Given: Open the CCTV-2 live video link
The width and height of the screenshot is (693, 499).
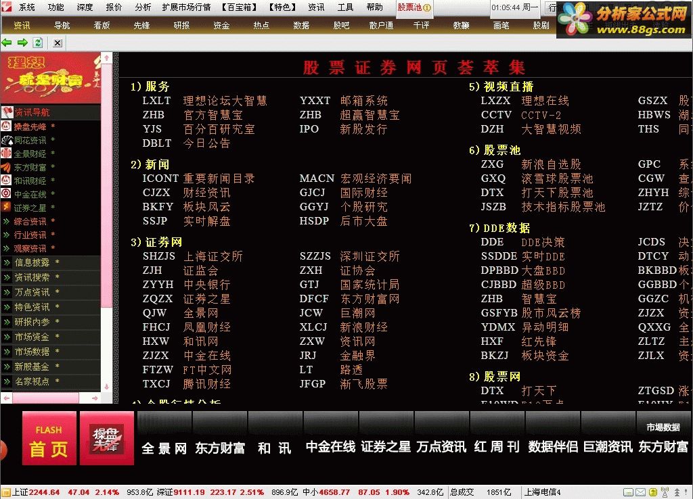Looking at the screenshot, I should (x=521, y=115).
